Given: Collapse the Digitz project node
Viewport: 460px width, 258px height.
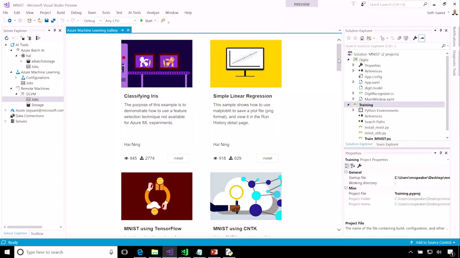Looking at the screenshot, I should tap(348, 60).
